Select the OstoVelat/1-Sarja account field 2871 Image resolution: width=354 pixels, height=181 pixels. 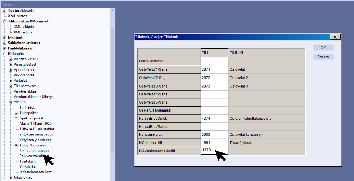[x=214, y=69]
